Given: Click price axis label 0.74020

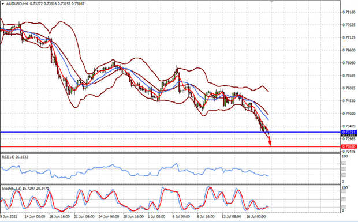Looking at the screenshot, I should click(x=349, y=113).
